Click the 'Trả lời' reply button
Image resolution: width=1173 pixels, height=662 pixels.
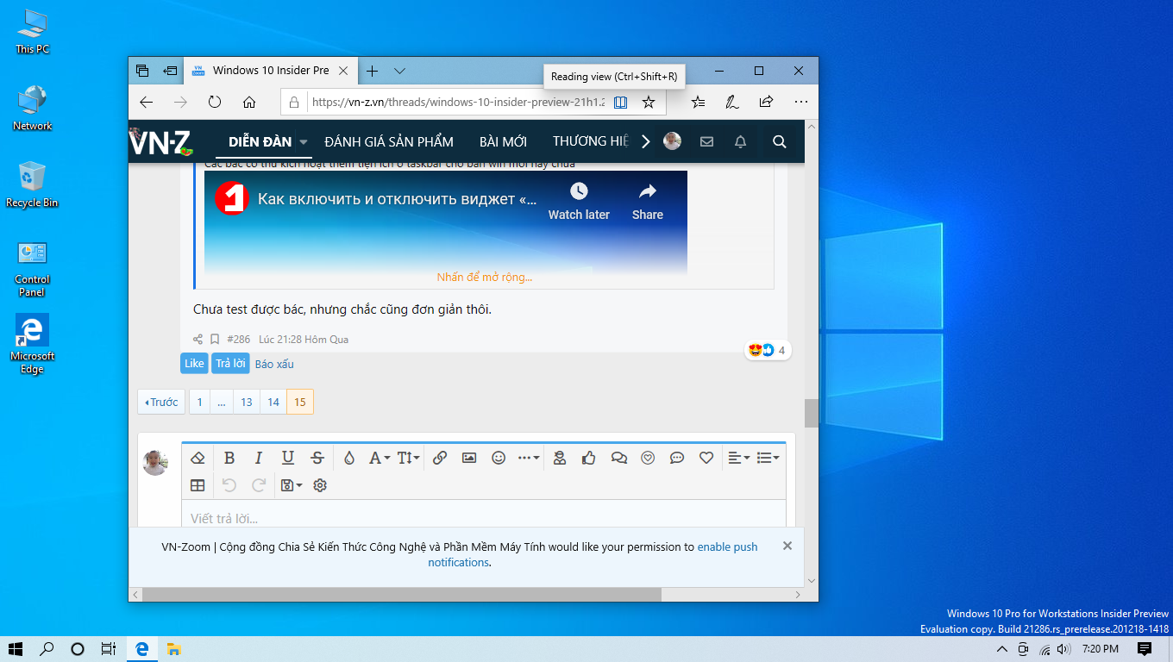[230, 364]
